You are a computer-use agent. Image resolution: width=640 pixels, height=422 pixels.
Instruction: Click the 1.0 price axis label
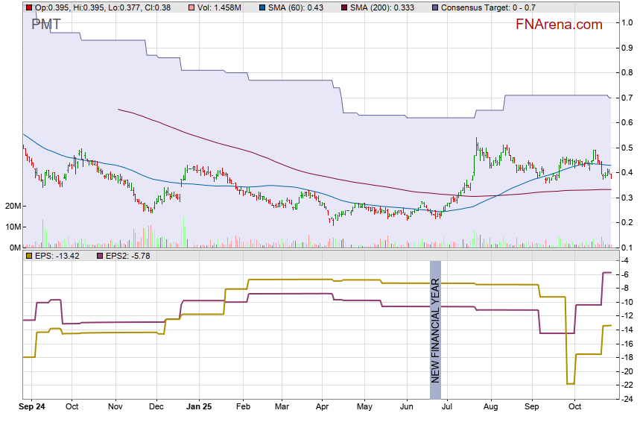(x=627, y=22)
